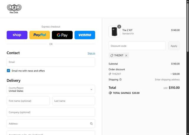The width and height of the screenshot is (189, 135).
Task: Click 'Enter shipping address' text
Action: 167,80
